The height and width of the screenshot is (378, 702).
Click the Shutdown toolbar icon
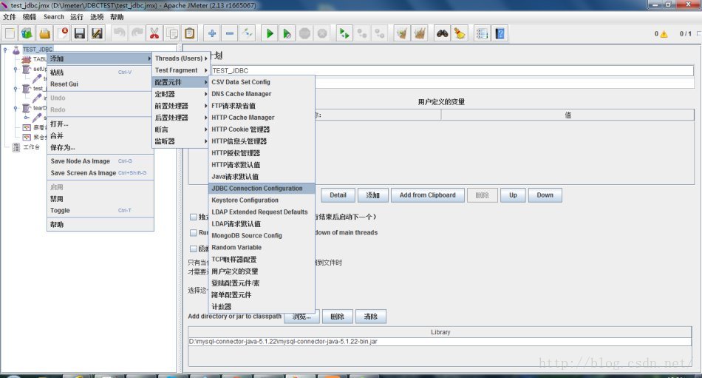(322, 33)
